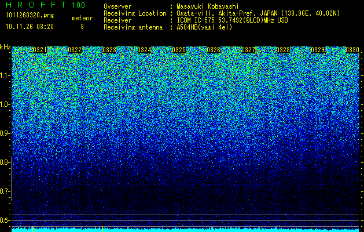Click the A504HB(yagi 4el) antenna text

click(204, 27)
